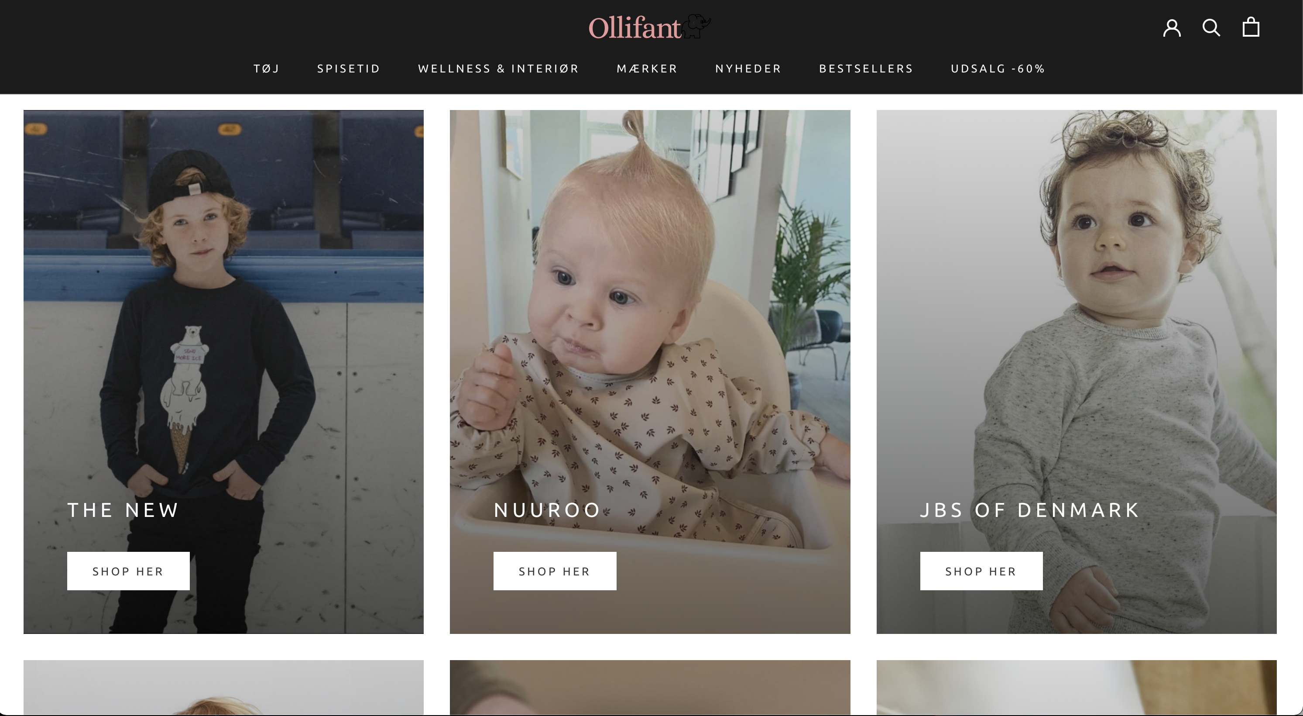The height and width of the screenshot is (716, 1303).
Task: Select THE NEW brand heading
Action: [x=123, y=510]
